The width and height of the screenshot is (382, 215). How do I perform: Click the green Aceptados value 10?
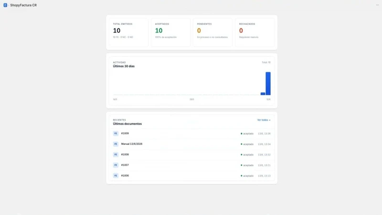point(159,31)
